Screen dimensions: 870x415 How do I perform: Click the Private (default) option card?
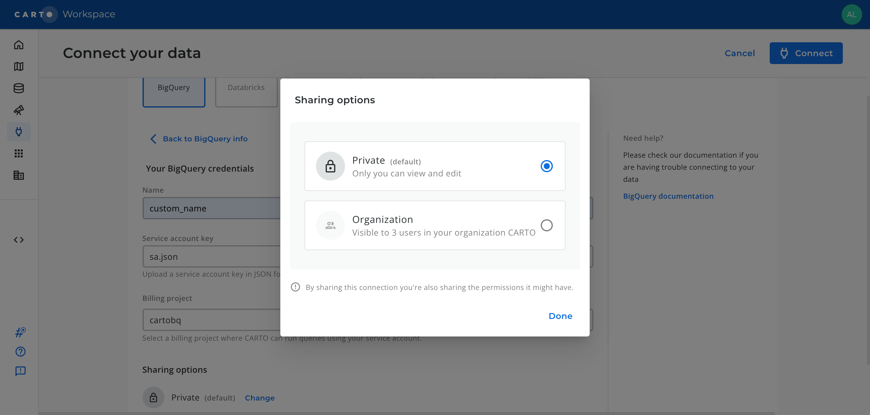click(435, 166)
